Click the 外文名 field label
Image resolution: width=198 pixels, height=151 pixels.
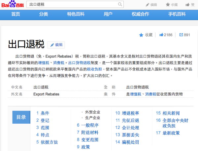pos(17,94)
